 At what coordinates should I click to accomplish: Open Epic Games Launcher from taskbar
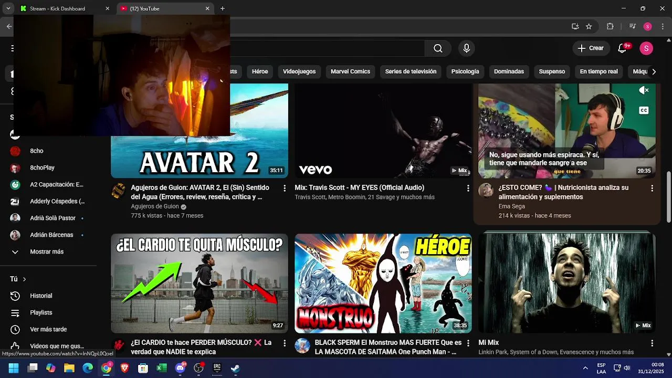217,368
